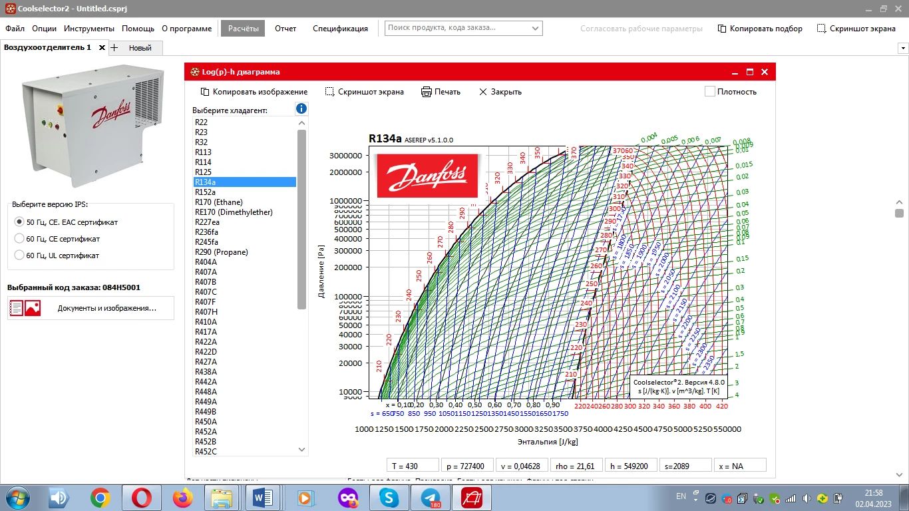Maximize the Log(p)-h diagram window
This screenshot has width=909, height=511.
(x=750, y=72)
